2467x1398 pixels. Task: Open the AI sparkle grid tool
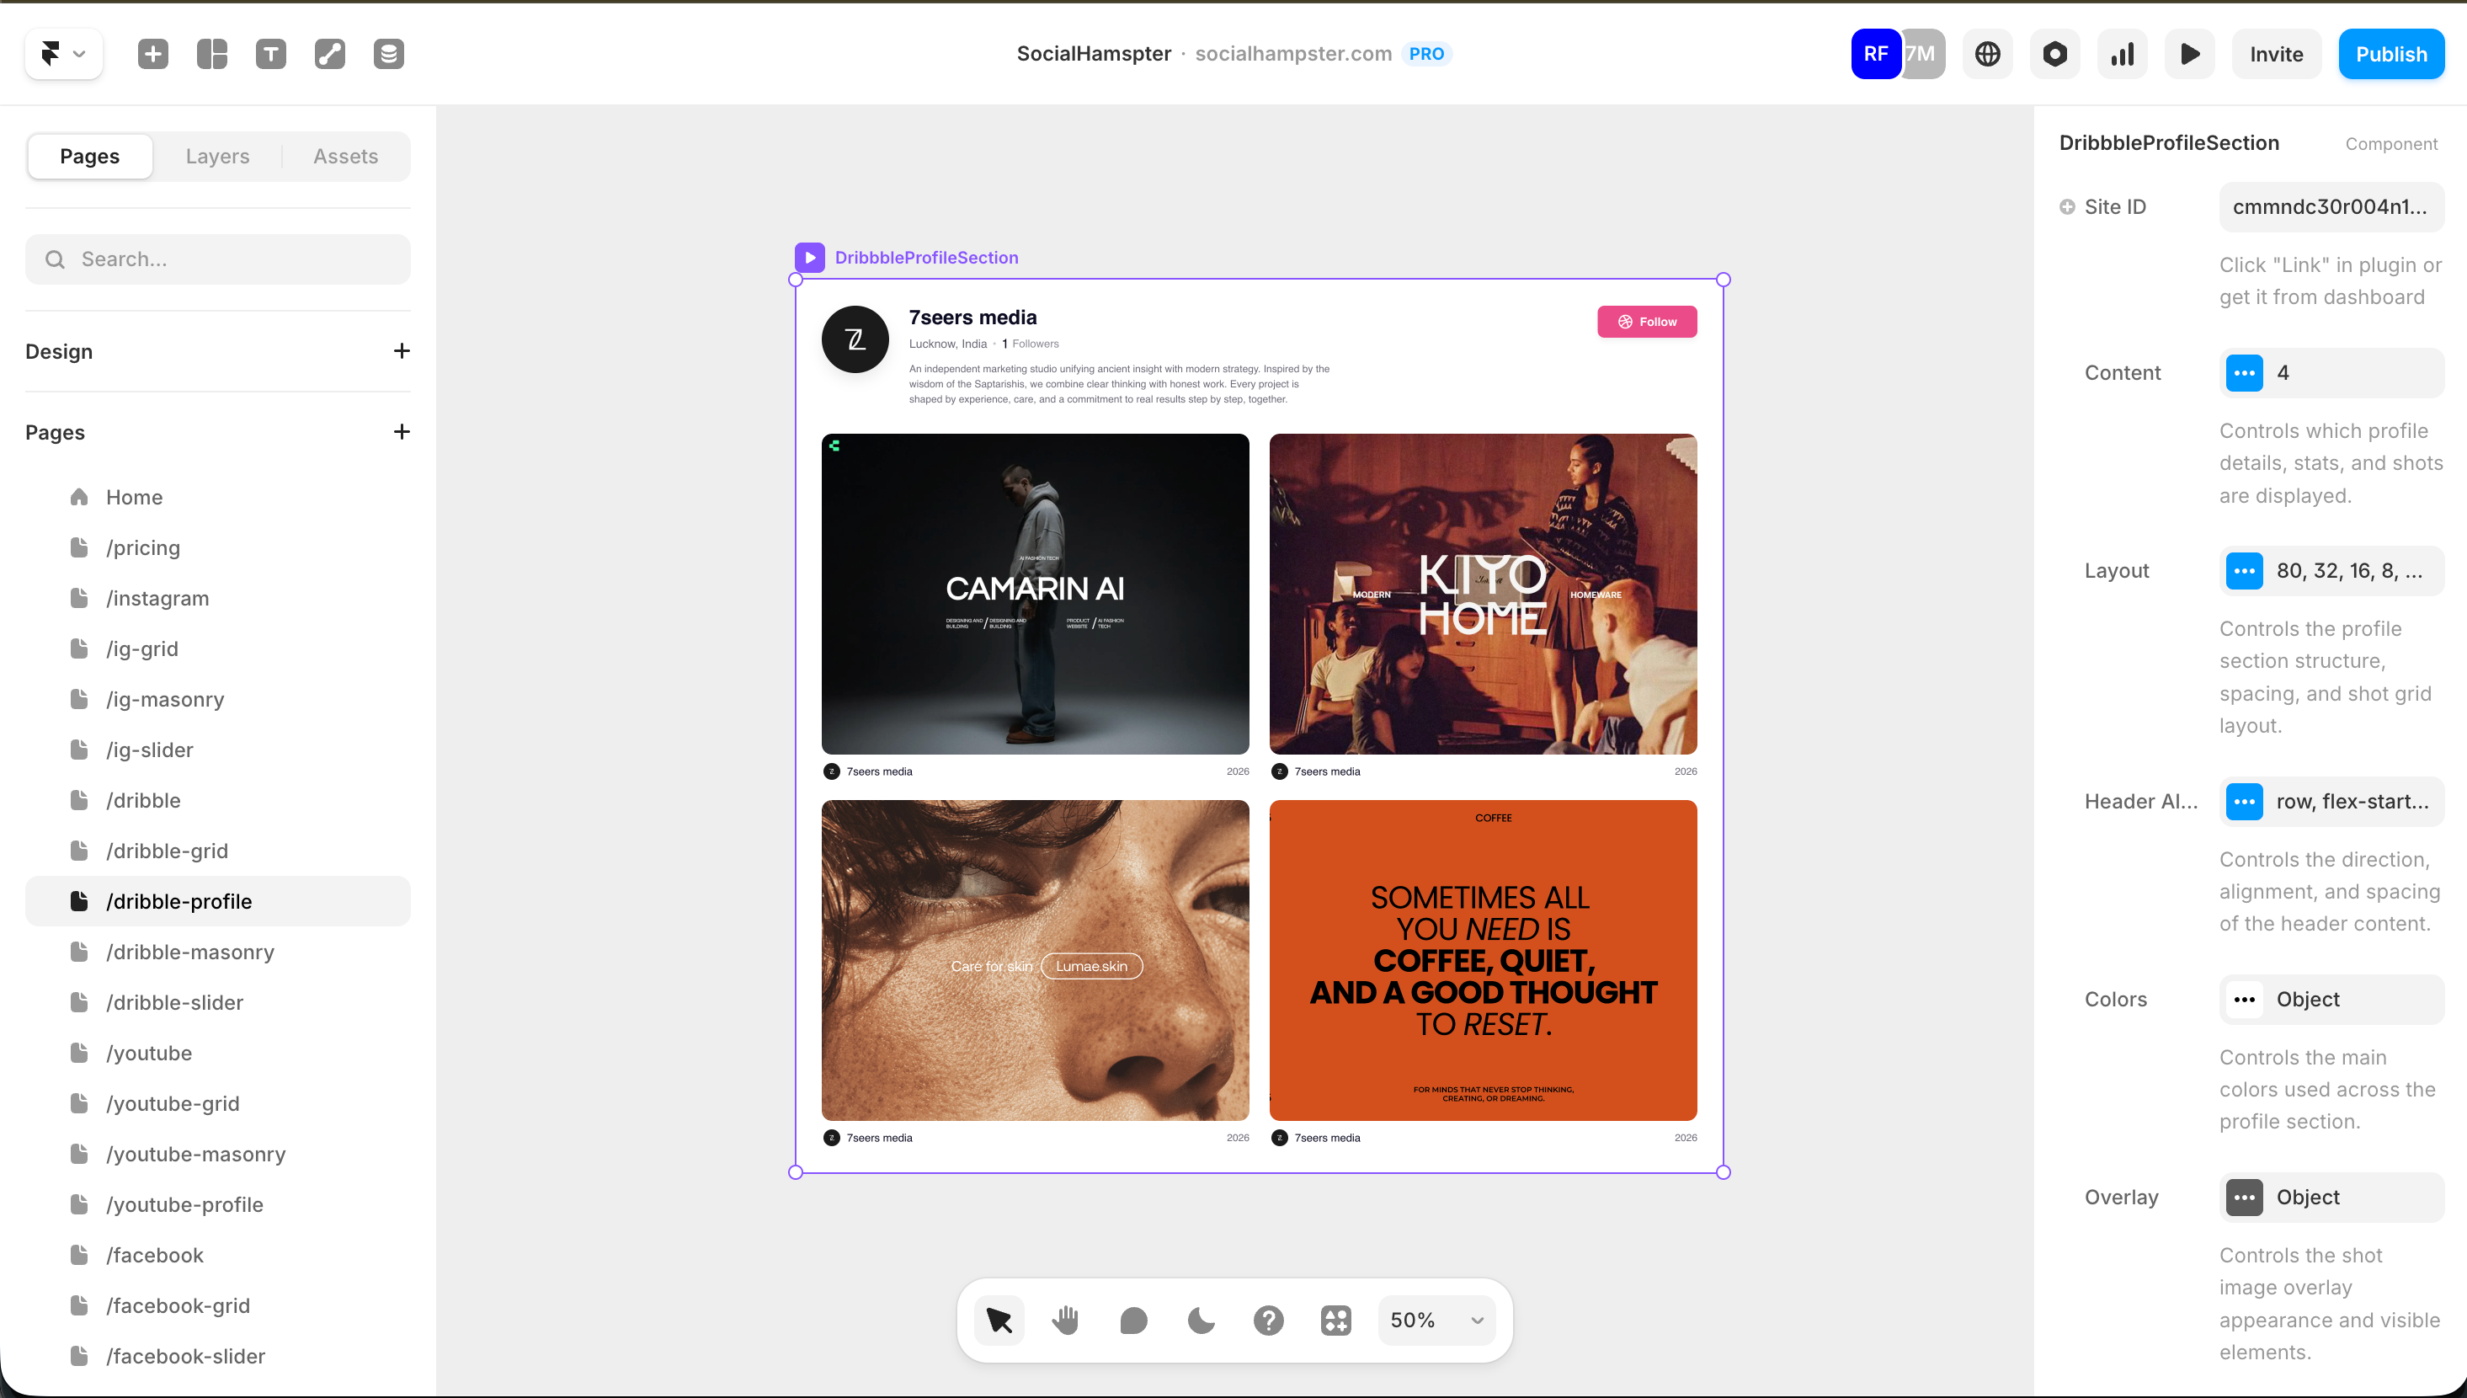[x=1335, y=1321]
